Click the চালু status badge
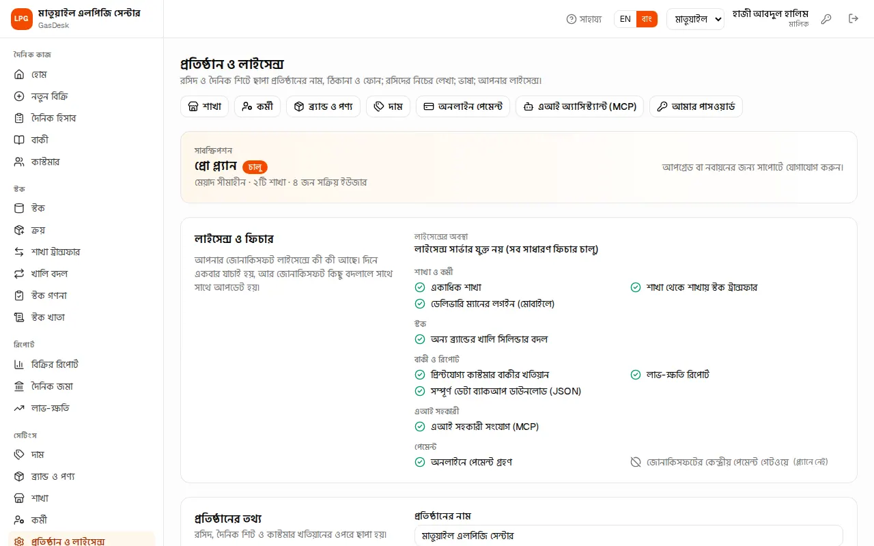This screenshot has height=546, width=874. click(x=255, y=167)
